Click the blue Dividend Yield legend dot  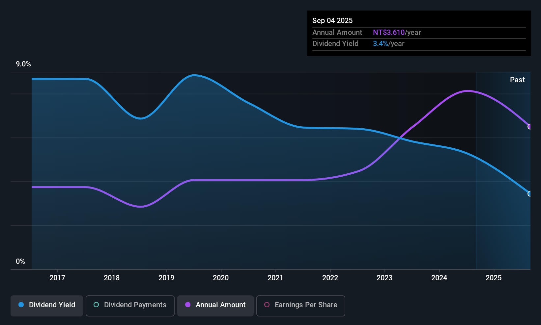tap(21, 305)
